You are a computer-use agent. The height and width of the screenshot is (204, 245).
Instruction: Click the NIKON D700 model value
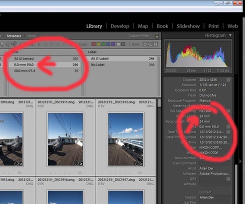208,152
